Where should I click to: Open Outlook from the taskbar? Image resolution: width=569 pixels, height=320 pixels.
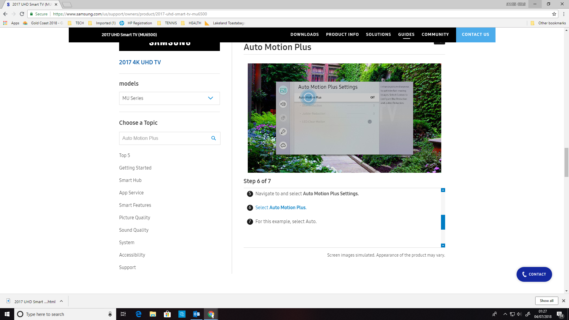point(196,314)
